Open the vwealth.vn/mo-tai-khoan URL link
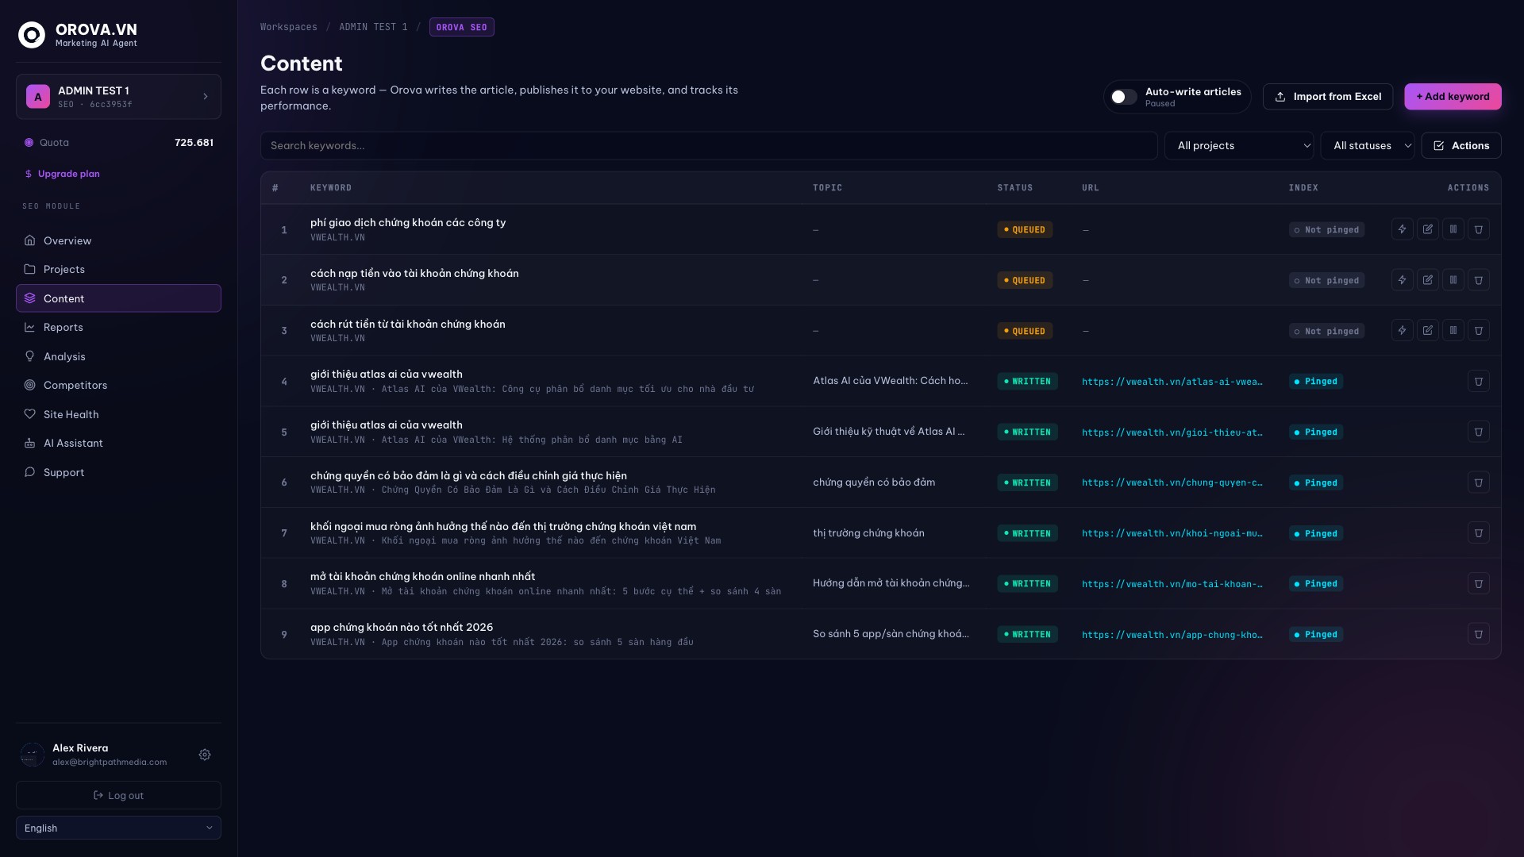1524x857 pixels. 1172,584
